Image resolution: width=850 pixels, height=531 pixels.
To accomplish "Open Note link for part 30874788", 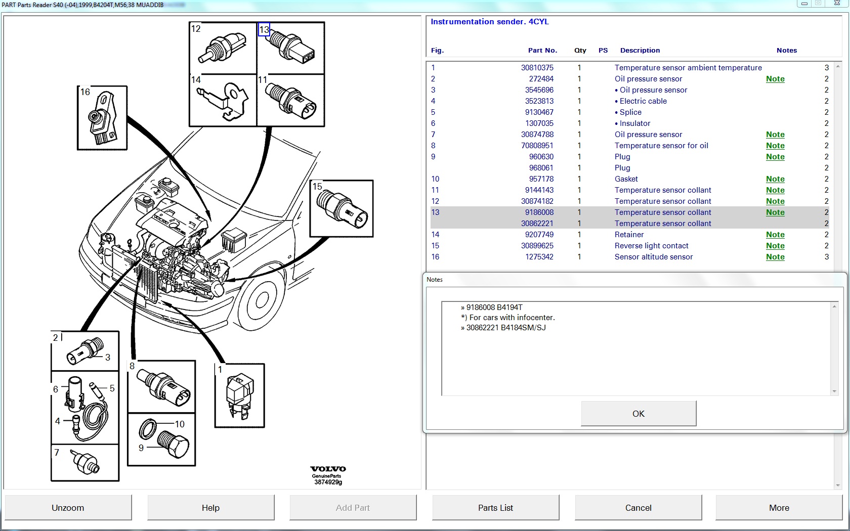I will tap(775, 135).
